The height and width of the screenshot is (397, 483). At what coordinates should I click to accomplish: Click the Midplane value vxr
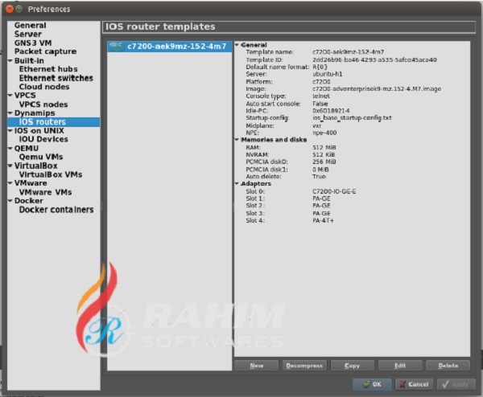tap(316, 126)
